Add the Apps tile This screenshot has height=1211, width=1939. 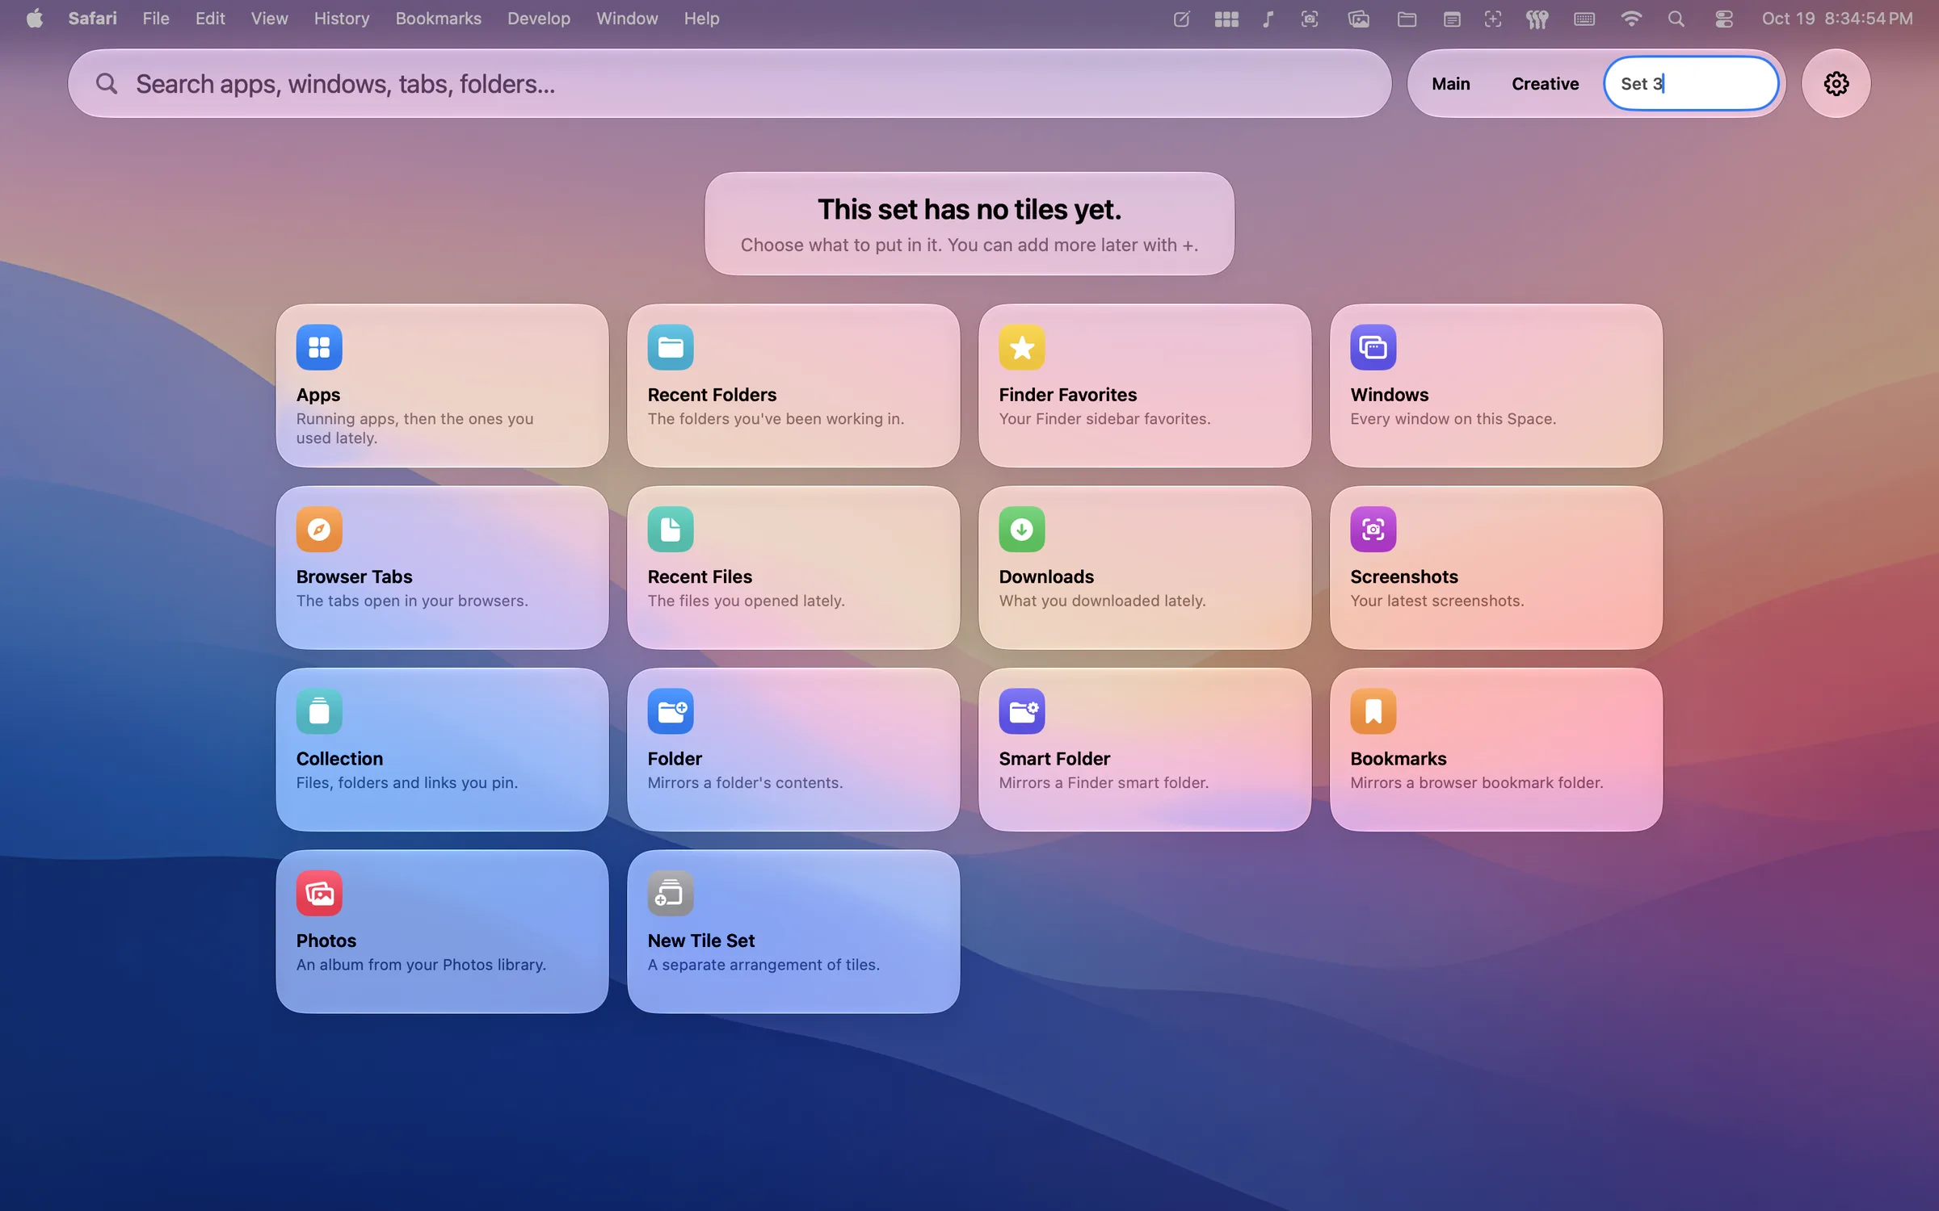442,386
